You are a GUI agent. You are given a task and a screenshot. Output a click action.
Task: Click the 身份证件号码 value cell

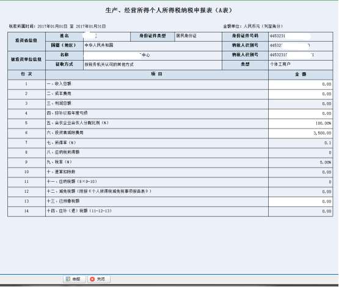coord(301,36)
